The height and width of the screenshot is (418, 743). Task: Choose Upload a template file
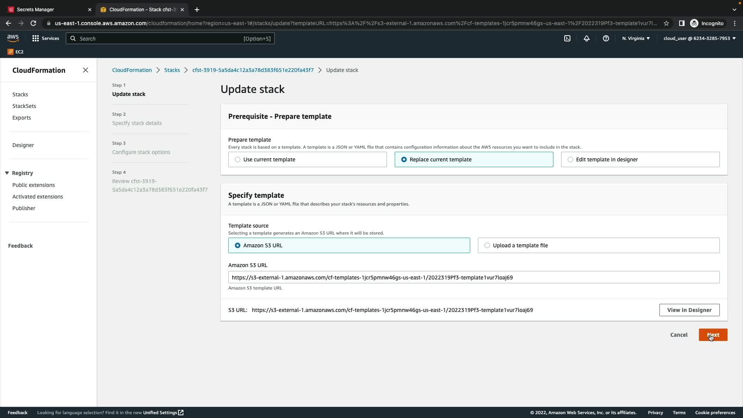(487, 245)
